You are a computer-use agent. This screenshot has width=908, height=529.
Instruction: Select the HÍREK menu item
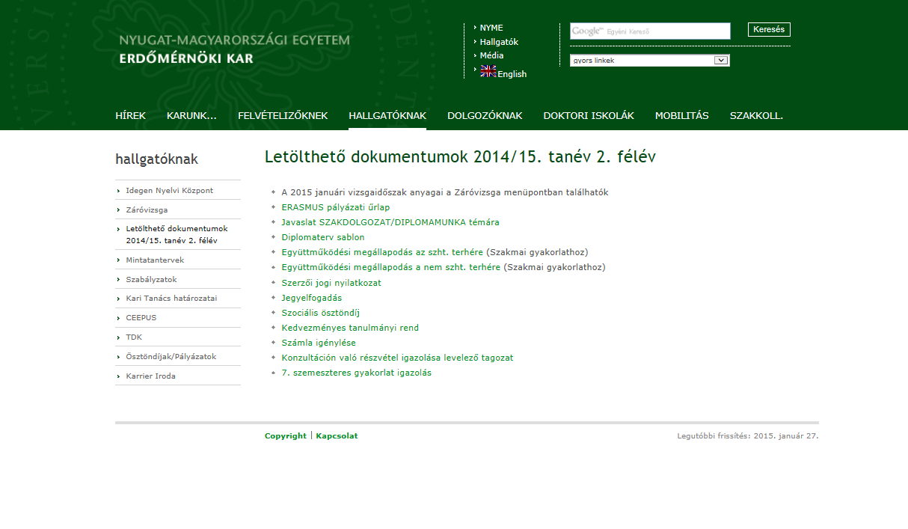pyautogui.click(x=131, y=115)
